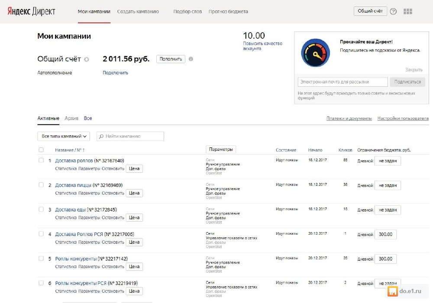Open the Мои кампании tab

[x=94, y=12]
